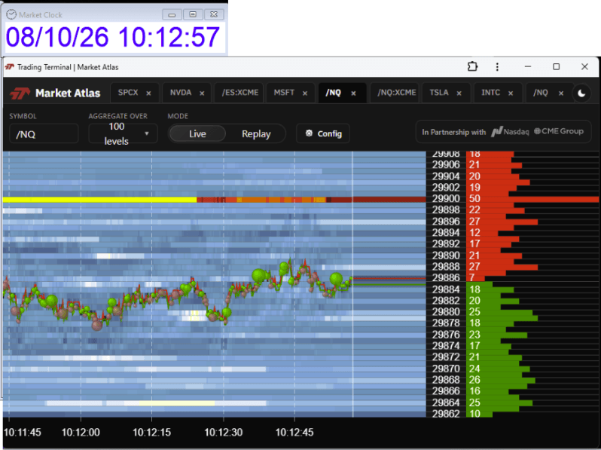Switch to Live mode
Screen dimensions: 601x450
197,134
